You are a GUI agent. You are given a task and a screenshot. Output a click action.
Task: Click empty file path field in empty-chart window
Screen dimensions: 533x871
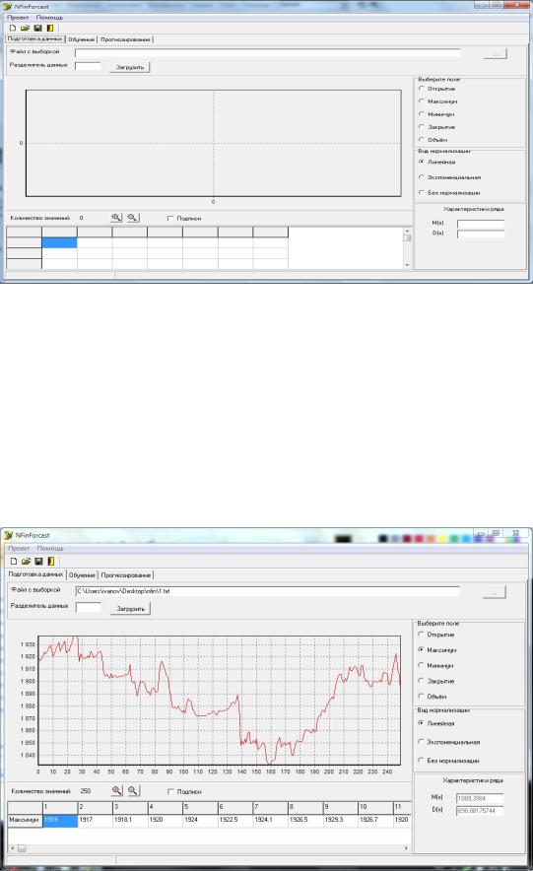coord(268,53)
